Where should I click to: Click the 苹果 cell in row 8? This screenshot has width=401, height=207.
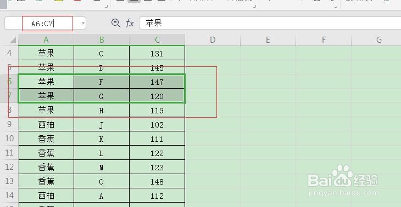46,110
